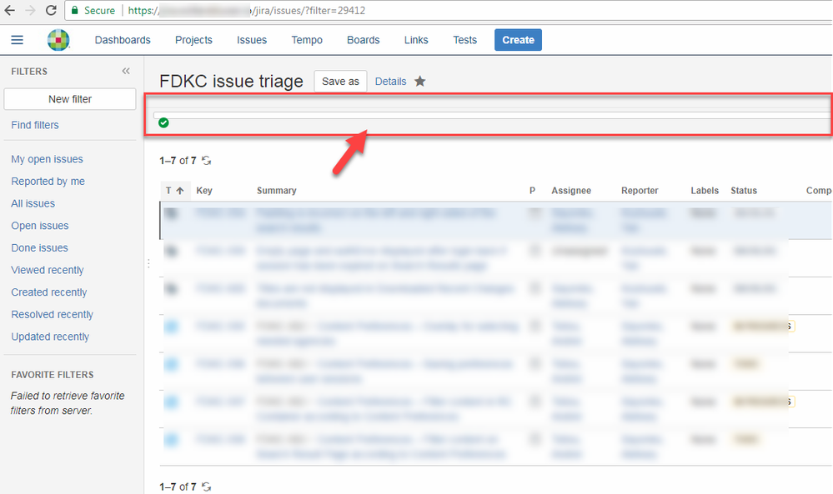Open filter Details link
833x494 pixels.
point(390,81)
